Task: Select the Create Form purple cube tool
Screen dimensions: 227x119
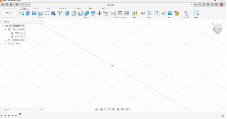Action: pyautogui.click(x=53, y=13)
